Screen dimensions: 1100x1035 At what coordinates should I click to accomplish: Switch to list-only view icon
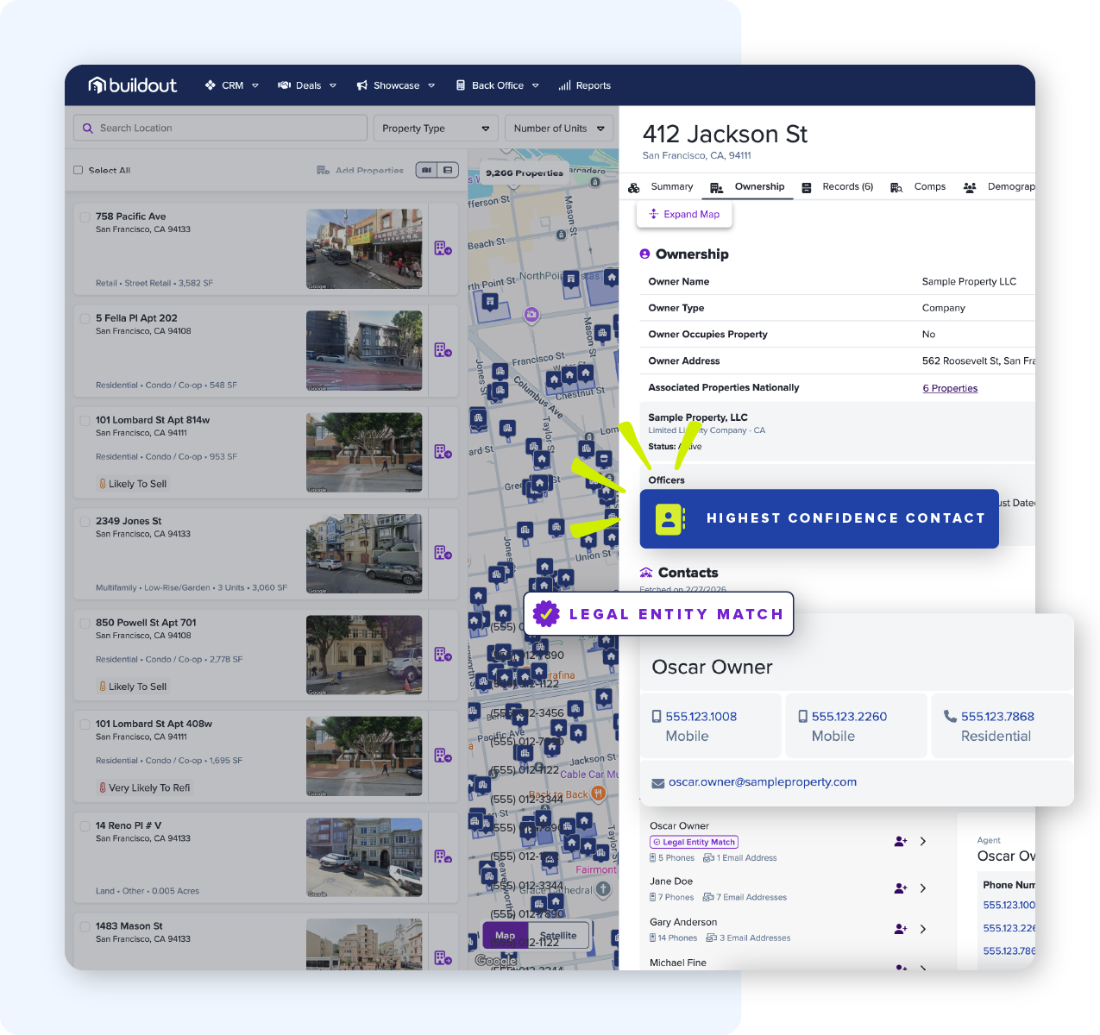[448, 170]
